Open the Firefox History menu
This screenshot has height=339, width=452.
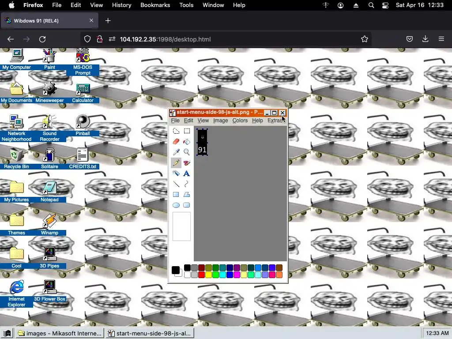121,5
